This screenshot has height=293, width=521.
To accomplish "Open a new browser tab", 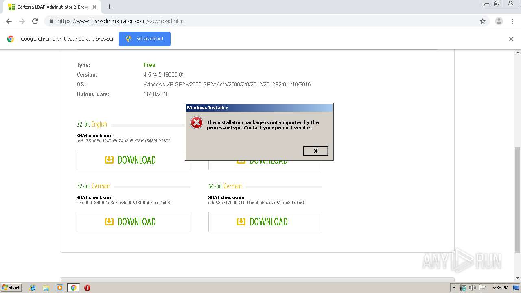I will tap(110, 7).
